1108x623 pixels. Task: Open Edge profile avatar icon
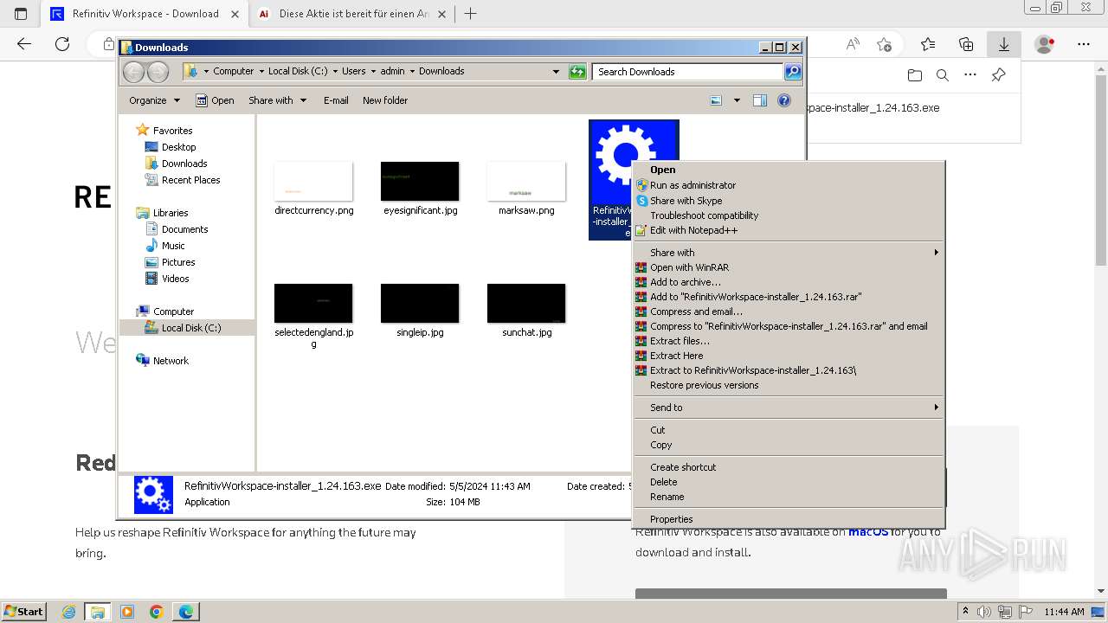point(1045,44)
